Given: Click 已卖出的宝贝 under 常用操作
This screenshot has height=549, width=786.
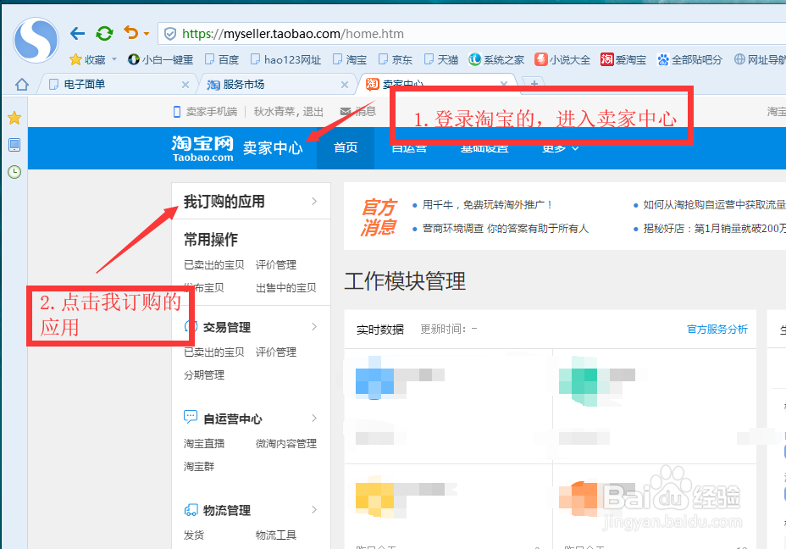Looking at the screenshot, I should coord(214,264).
